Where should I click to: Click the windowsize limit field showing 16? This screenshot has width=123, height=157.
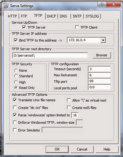click(75, 115)
